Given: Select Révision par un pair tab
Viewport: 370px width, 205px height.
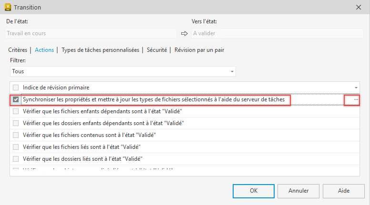Looking at the screenshot, I should [199, 49].
